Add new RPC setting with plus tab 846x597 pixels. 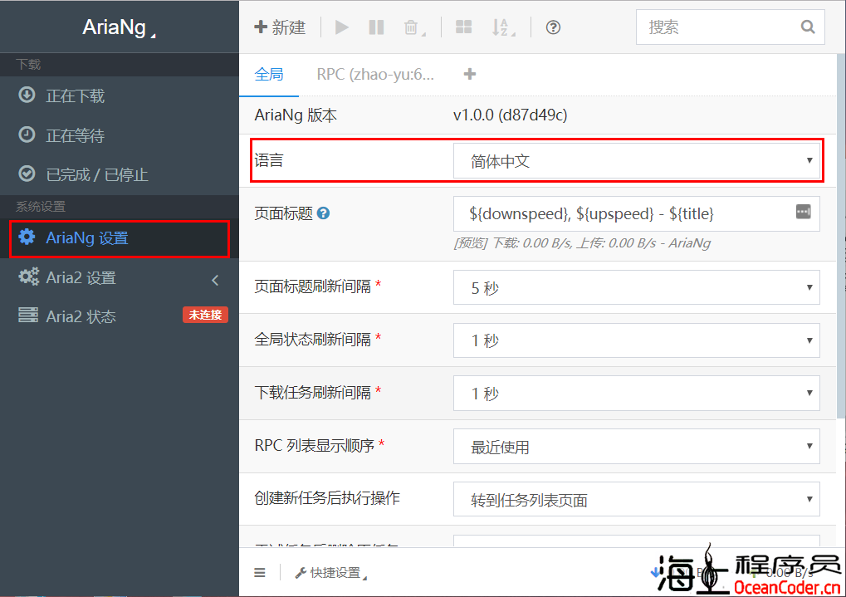pyautogui.click(x=469, y=75)
